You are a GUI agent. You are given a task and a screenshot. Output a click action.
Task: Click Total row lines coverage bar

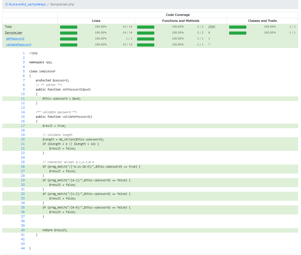click(69, 27)
